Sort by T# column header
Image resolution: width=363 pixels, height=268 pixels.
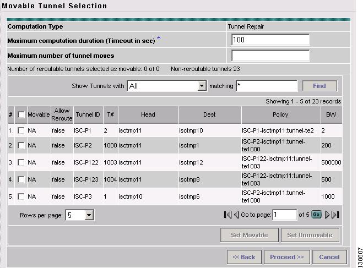click(x=110, y=114)
